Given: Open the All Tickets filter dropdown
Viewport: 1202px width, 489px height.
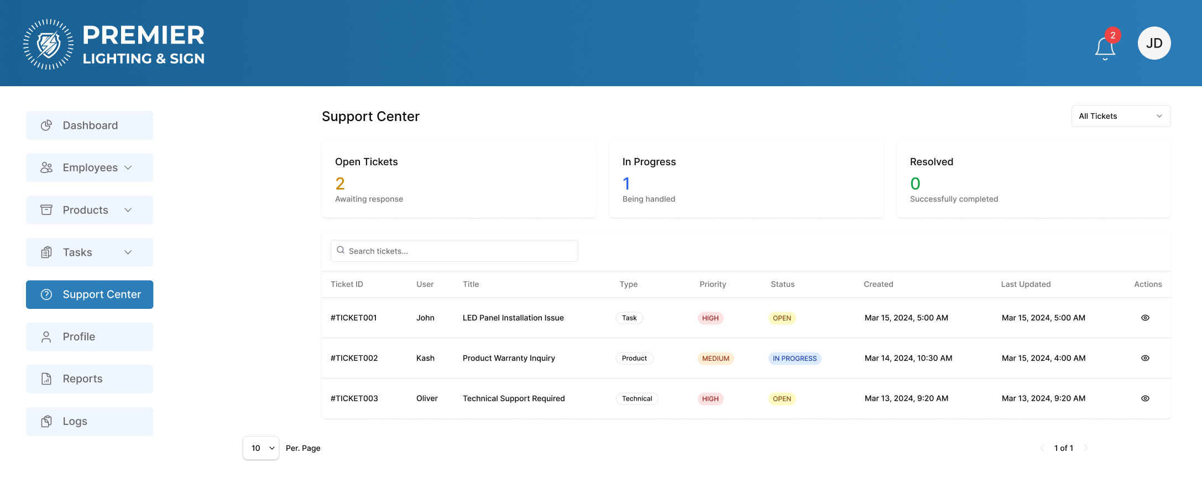Looking at the screenshot, I should tap(1121, 116).
